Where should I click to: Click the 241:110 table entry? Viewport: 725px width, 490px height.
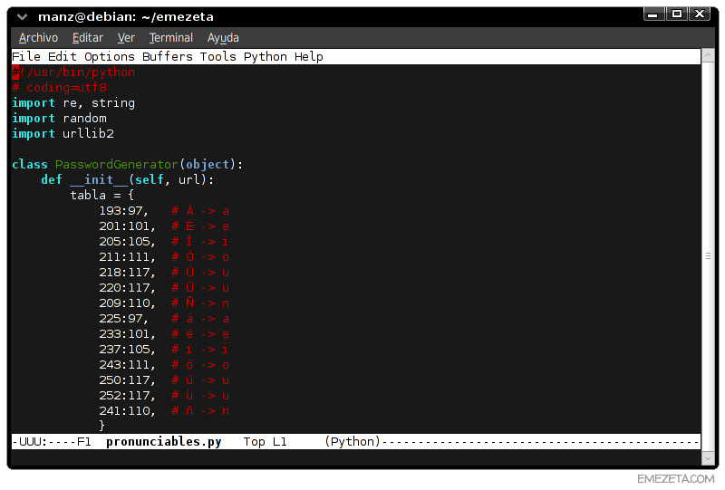(x=127, y=411)
